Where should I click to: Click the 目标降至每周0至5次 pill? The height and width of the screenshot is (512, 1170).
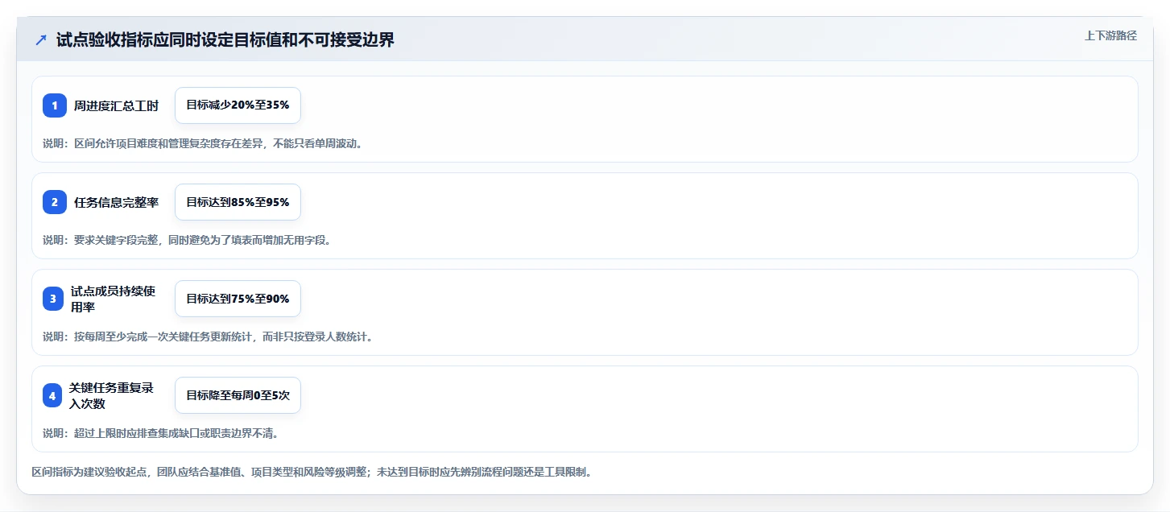(238, 395)
